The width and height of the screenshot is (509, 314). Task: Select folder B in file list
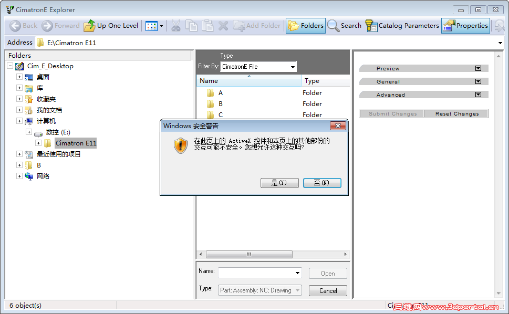(x=221, y=104)
